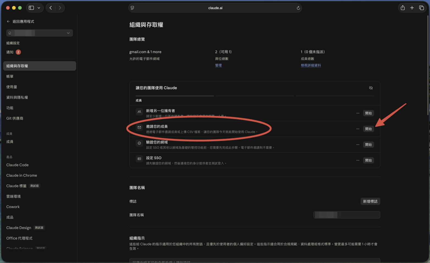430x263 pixels.
Task: Click 返回應用程式 back link
Action: pos(20,21)
